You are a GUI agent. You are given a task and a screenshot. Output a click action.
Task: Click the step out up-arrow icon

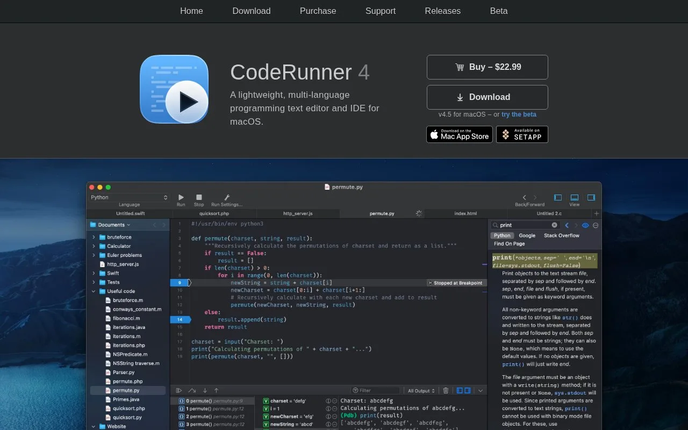click(x=216, y=391)
